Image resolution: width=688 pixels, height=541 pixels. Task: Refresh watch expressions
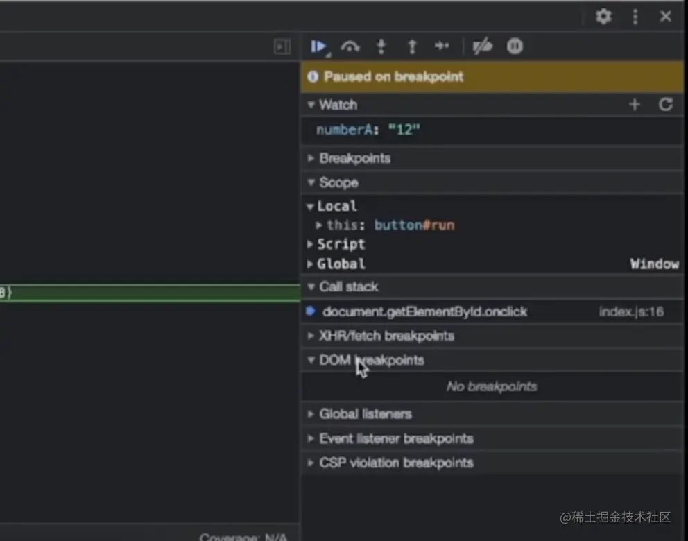pos(666,105)
